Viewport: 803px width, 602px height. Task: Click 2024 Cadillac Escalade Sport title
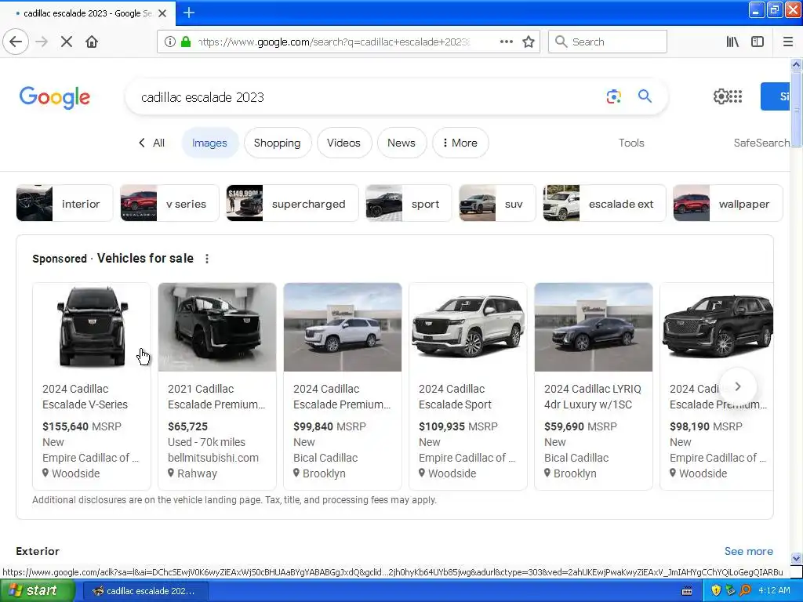point(456,396)
